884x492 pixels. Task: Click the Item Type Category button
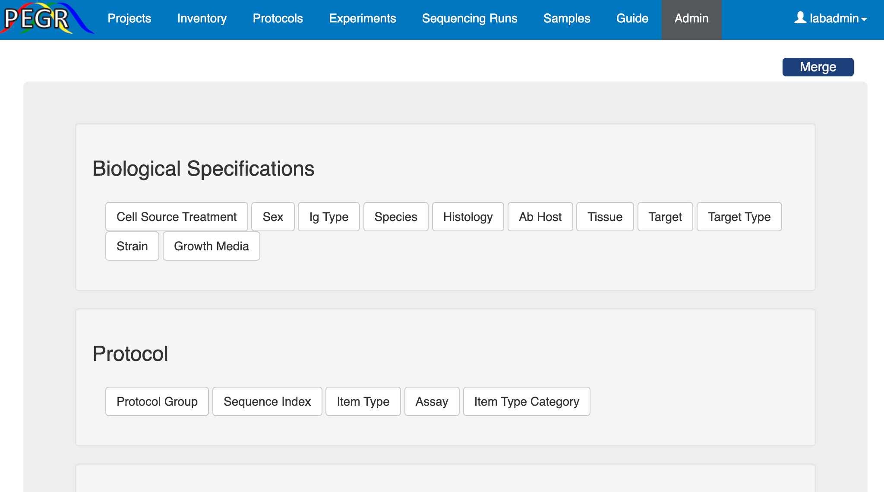tap(526, 401)
